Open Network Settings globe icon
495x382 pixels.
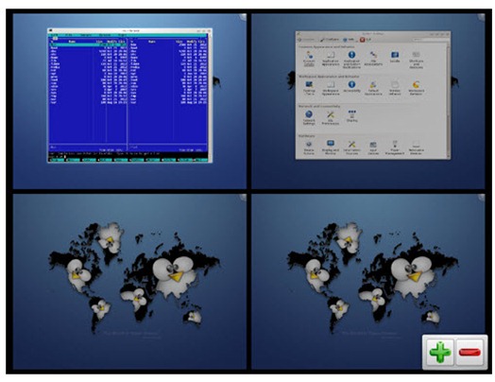click(309, 117)
